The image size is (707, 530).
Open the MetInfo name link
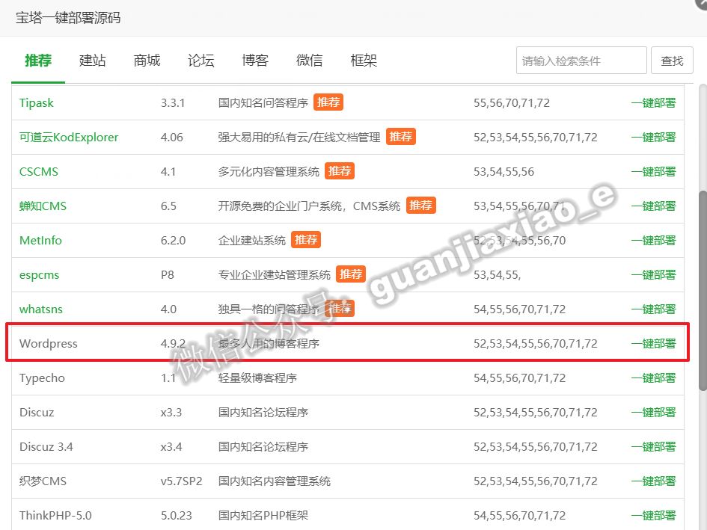pyautogui.click(x=40, y=240)
